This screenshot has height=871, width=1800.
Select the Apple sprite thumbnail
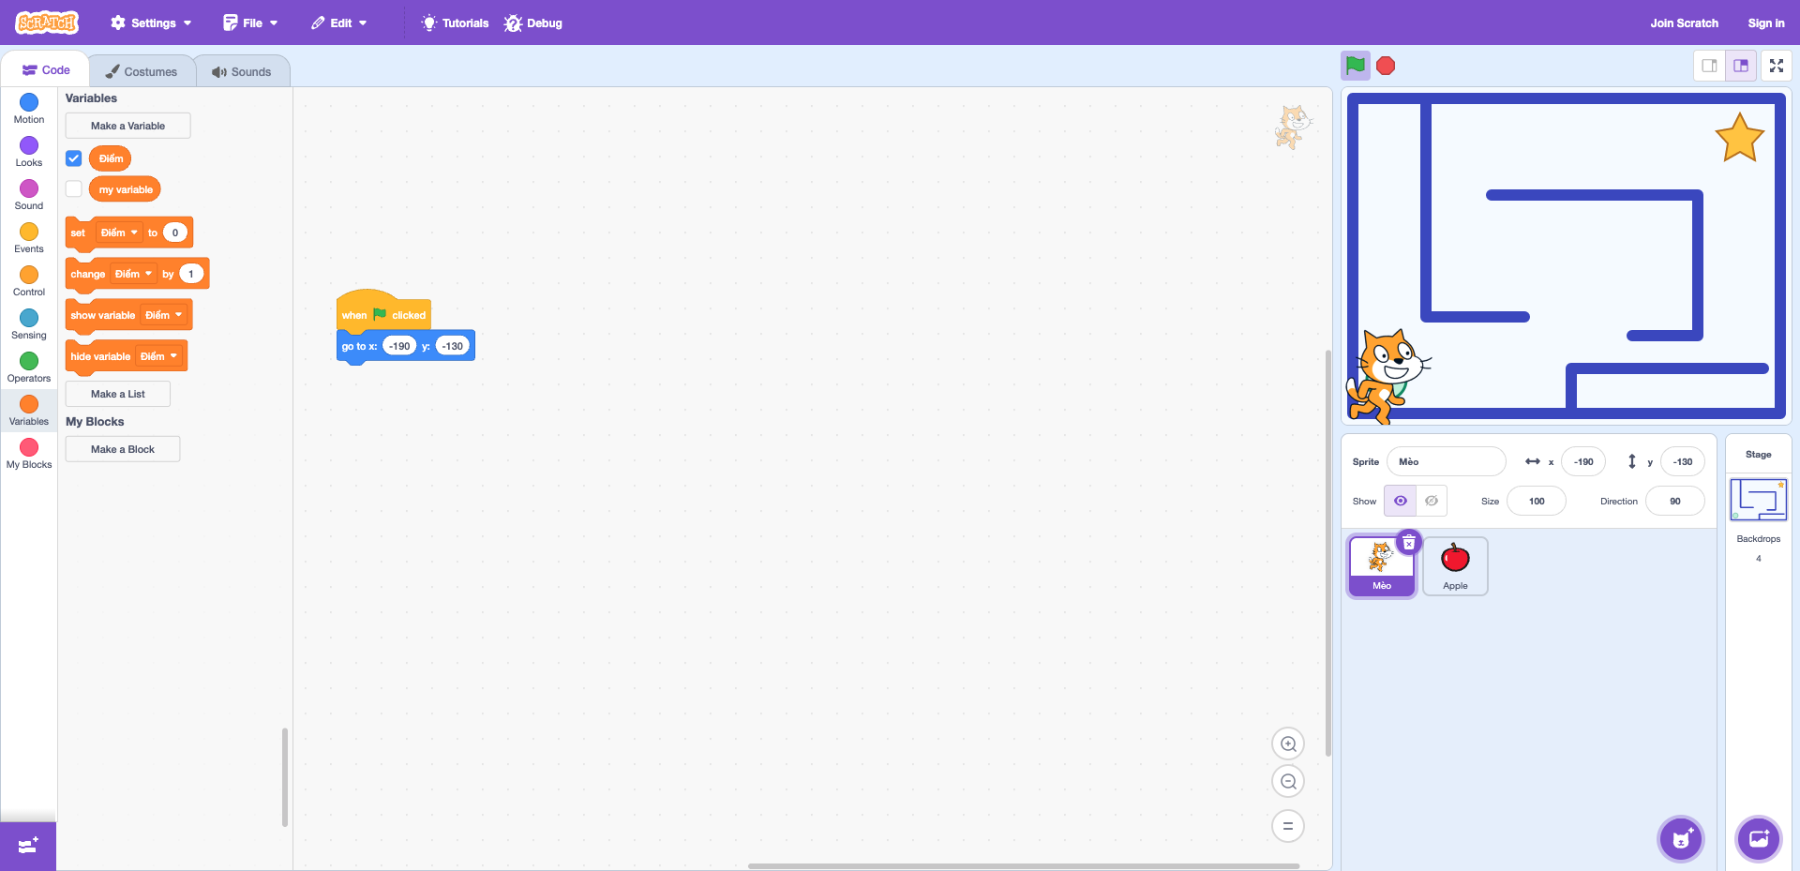tap(1455, 565)
